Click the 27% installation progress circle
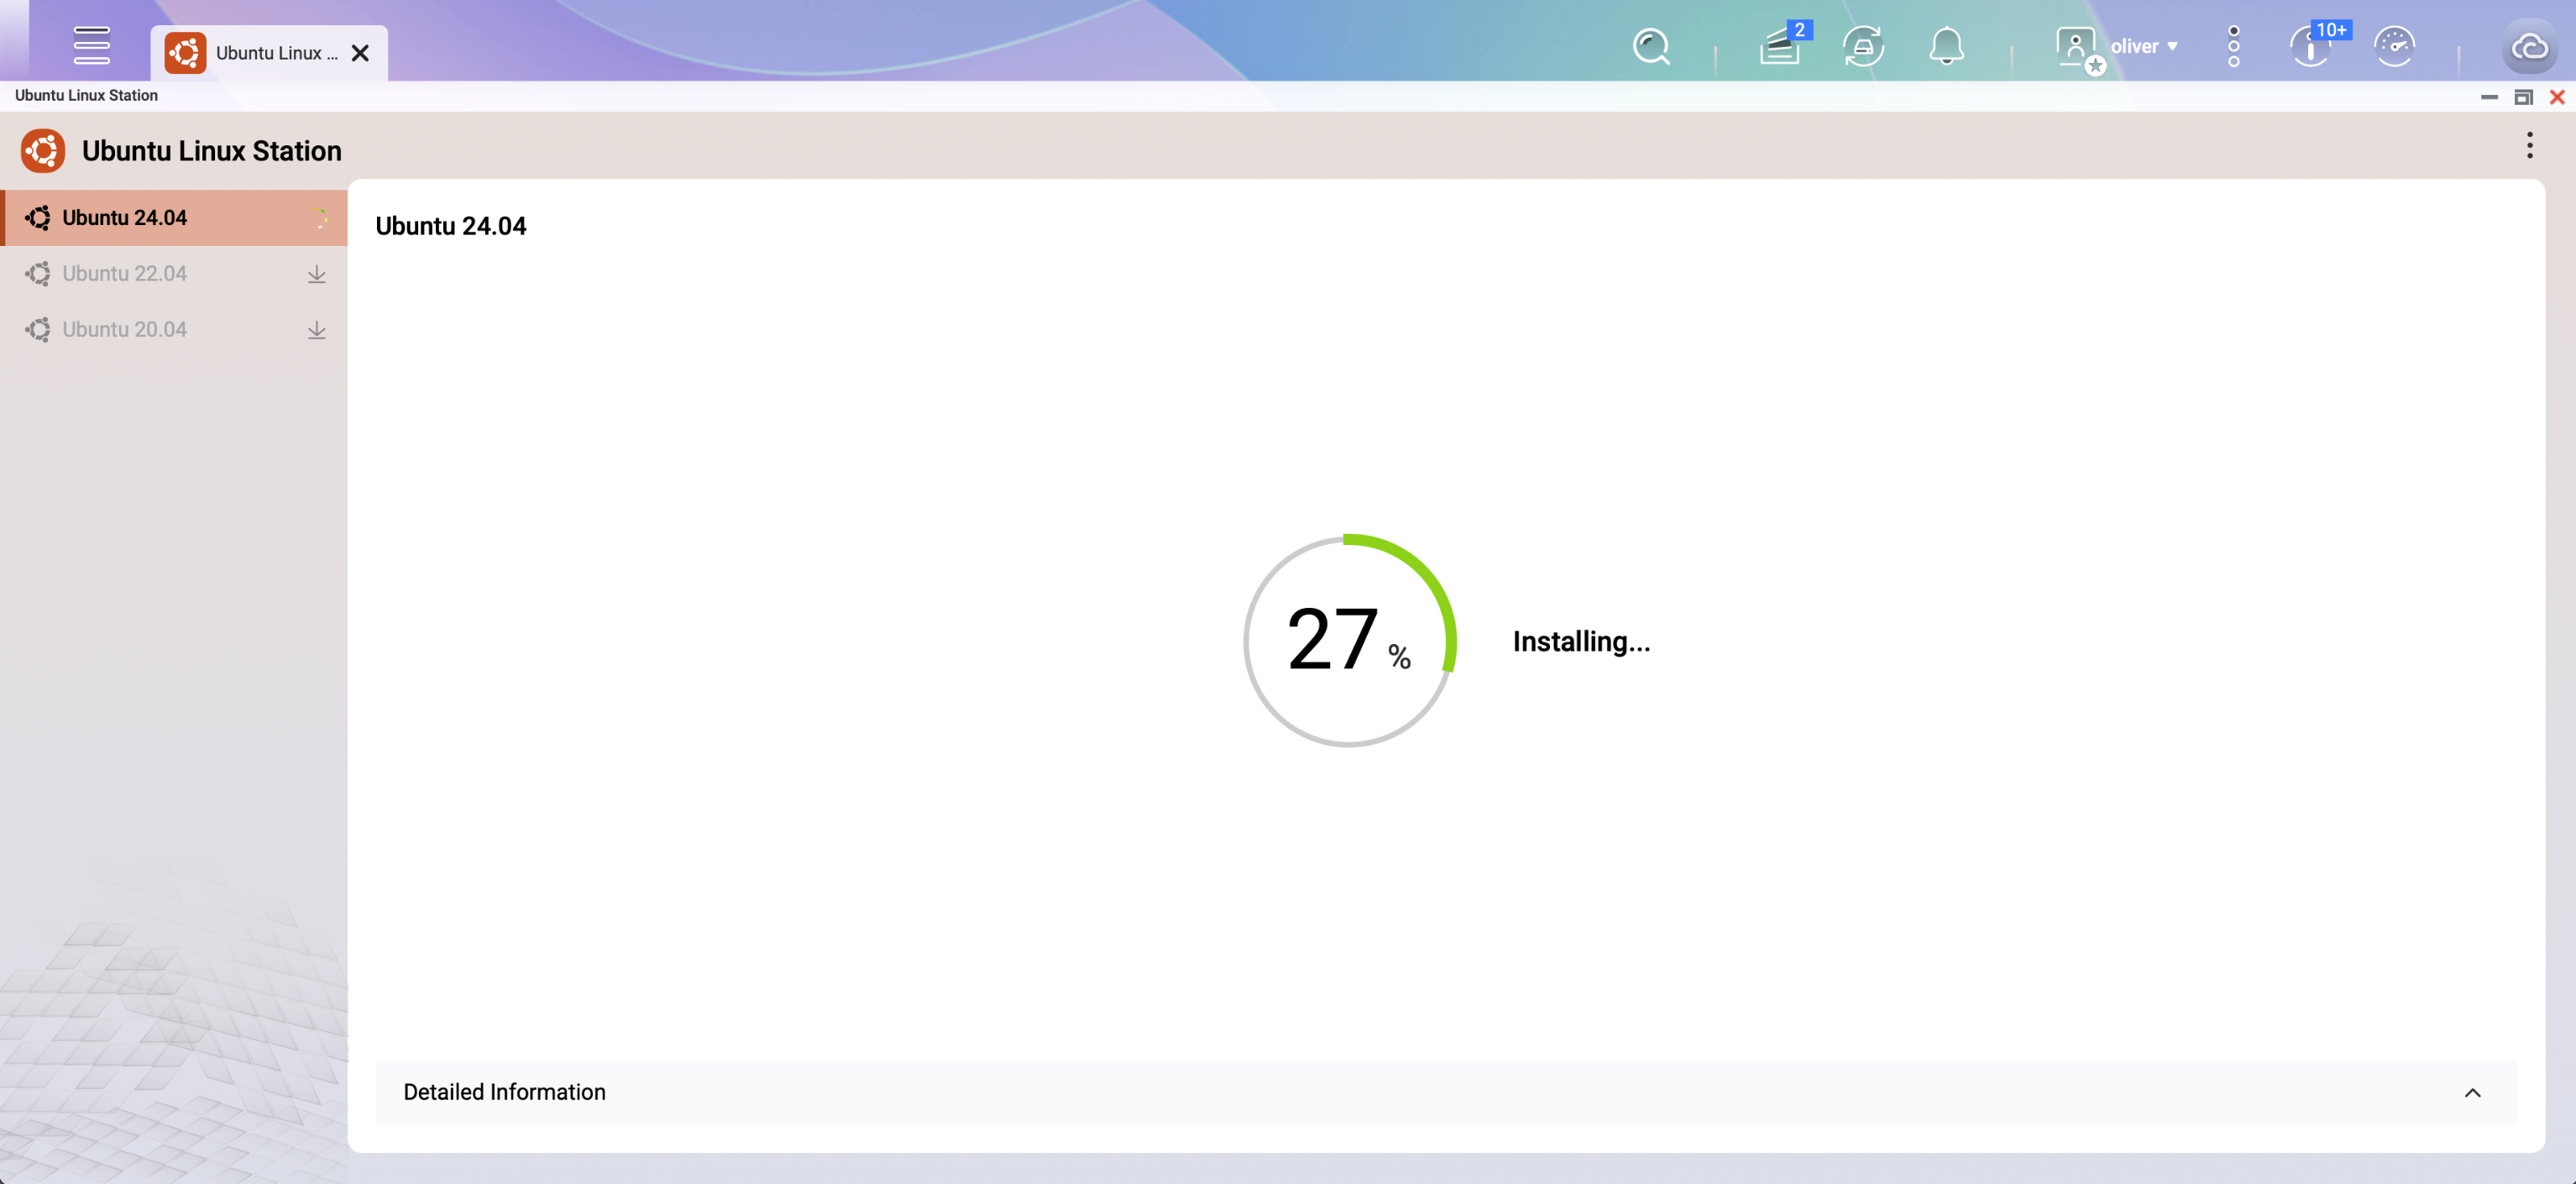Viewport: 2576px width, 1184px height. tap(1349, 642)
